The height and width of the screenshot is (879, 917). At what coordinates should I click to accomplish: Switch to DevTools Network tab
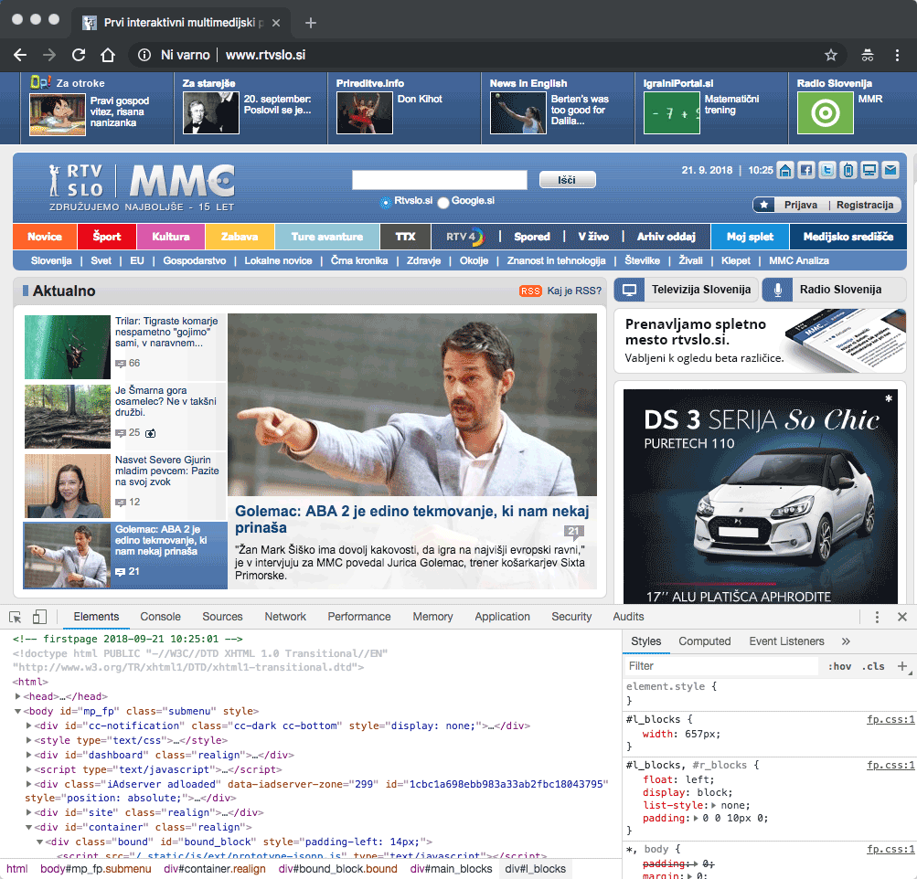(285, 617)
